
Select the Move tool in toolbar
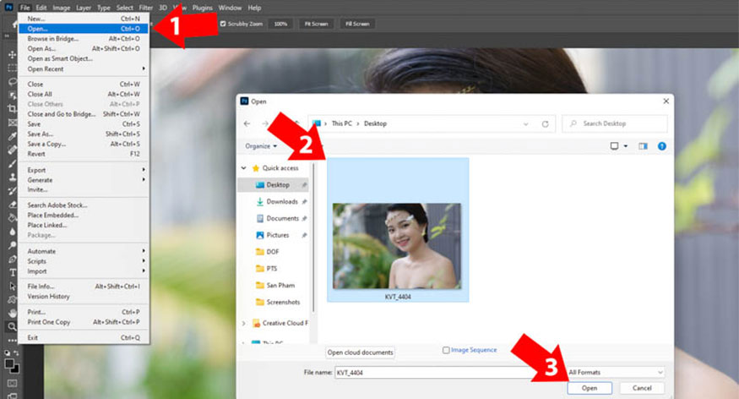(x=12, y=54)
